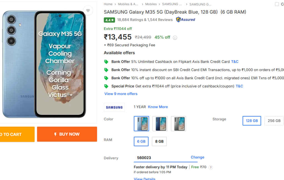The width and height of the screenshot is (284, 180).
Task: Click the Mobiles breadcrumb entry
Action: pos(151,4)
